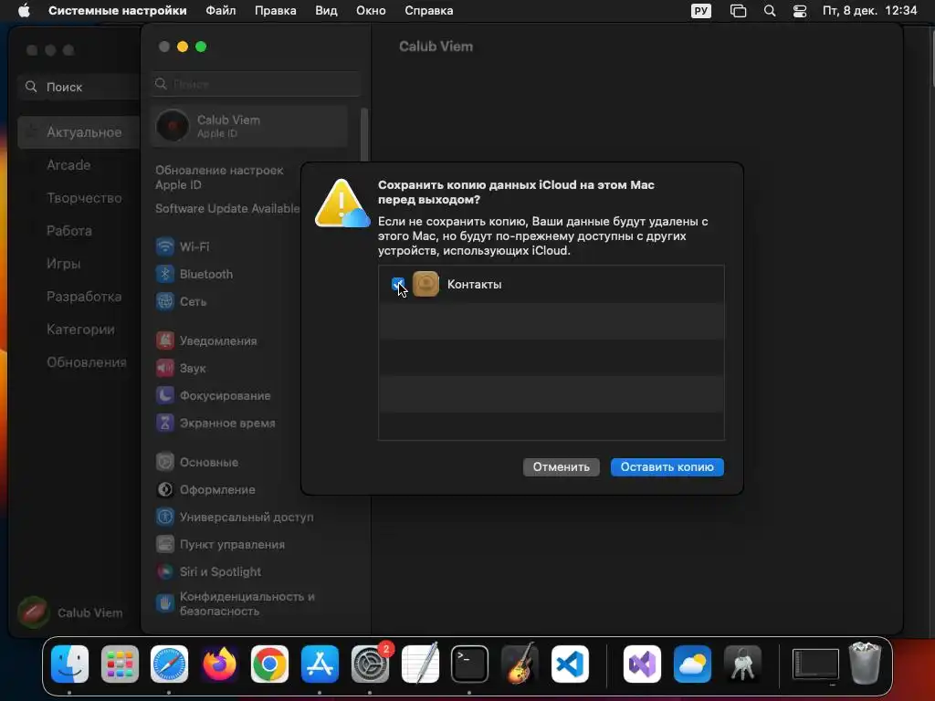This screenshot has width=935, height=701.
Task: Select Творчество in App Store sidebar
Action: pos(84,198)
